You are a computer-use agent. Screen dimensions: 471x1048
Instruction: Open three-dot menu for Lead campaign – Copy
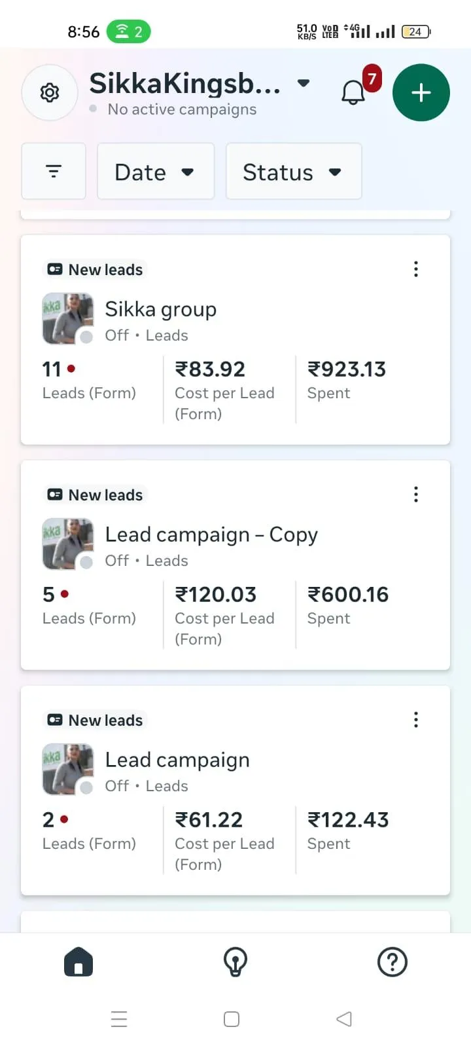click(415, 495)
